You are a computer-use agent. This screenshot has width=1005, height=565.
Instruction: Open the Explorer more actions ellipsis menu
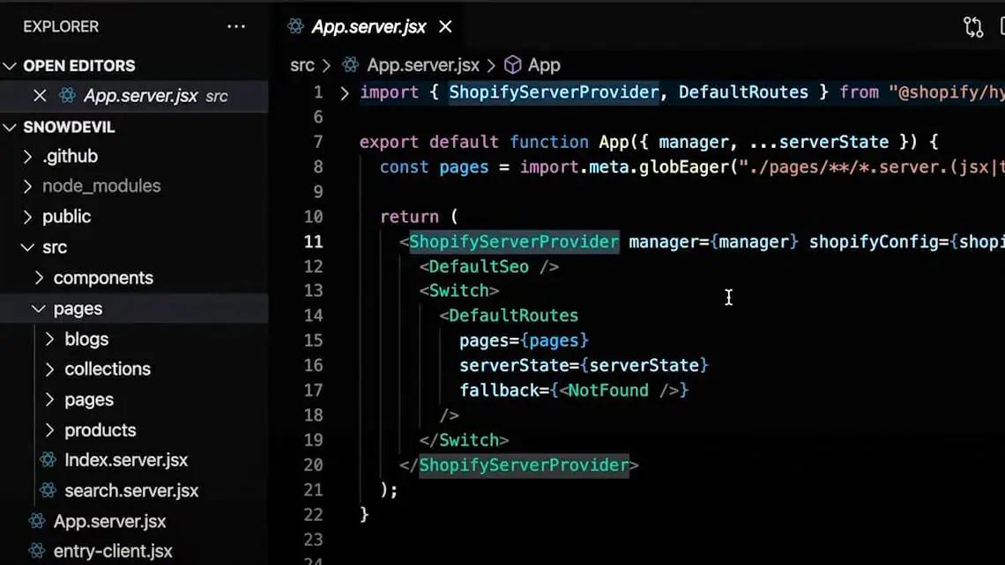click(235, 26)
